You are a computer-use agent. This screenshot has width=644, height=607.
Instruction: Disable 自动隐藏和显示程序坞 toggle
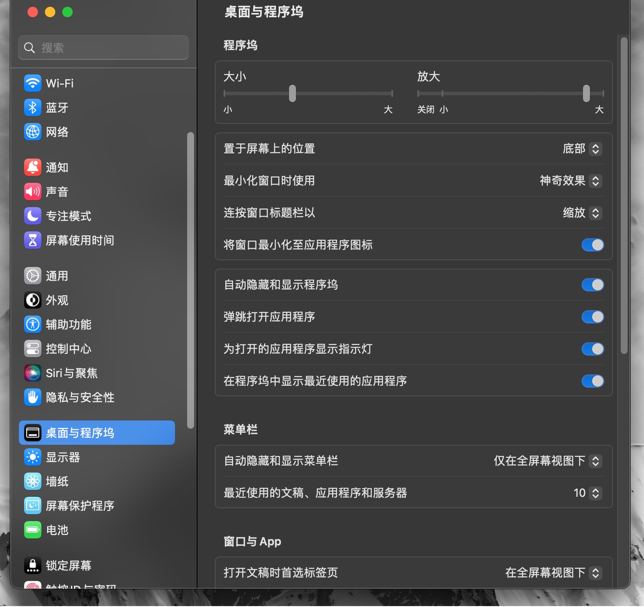tap(592, 285)
